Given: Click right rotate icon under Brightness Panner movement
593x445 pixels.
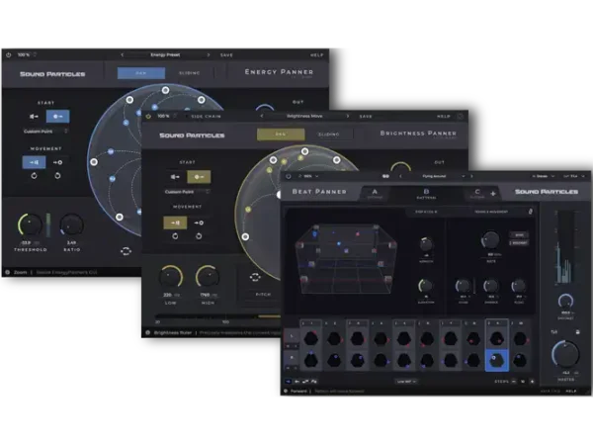Looking at the screenshot, I should 199,236.
